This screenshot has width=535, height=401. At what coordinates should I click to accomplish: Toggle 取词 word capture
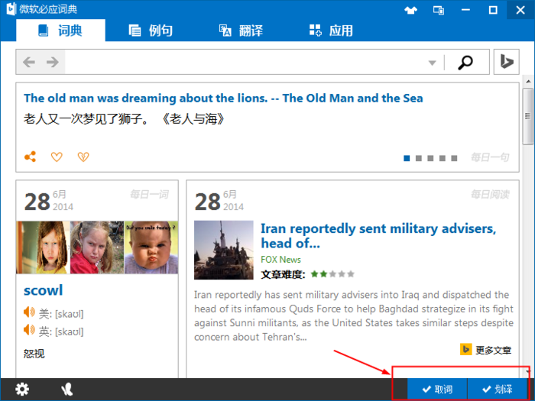pos(437,389)
